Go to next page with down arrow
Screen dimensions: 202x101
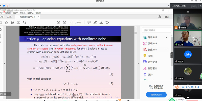click(x=64, y=22)
